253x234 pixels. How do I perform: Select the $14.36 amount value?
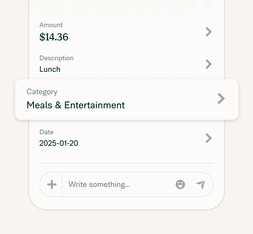coord(54,37)
